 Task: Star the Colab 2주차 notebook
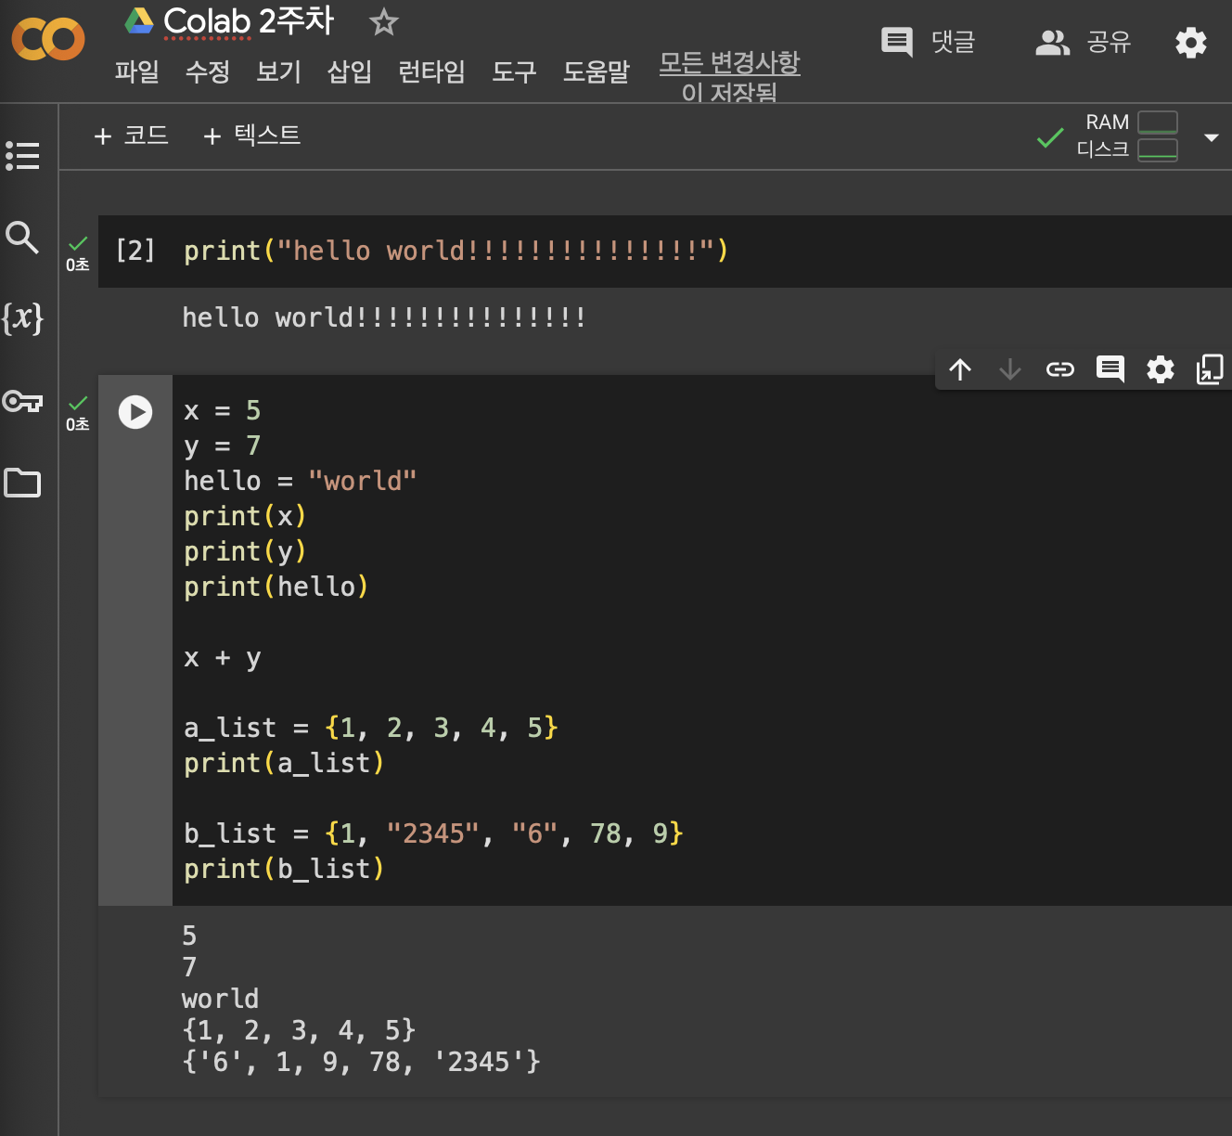coord(383,21)
